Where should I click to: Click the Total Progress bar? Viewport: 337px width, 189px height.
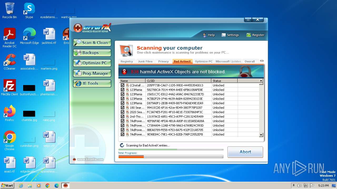[171, 157]
